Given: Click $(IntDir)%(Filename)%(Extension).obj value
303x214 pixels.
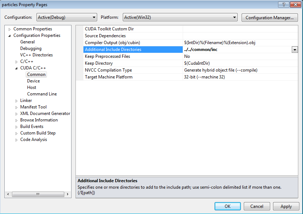Looking at the screenshot, I should (x=240, y=43).
